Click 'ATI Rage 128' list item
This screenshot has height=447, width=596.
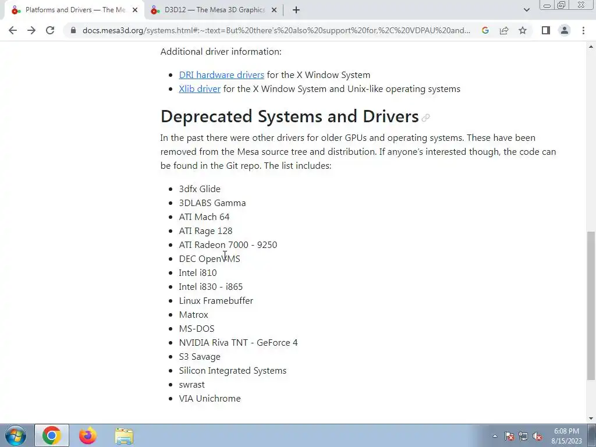tap(205, 231)
